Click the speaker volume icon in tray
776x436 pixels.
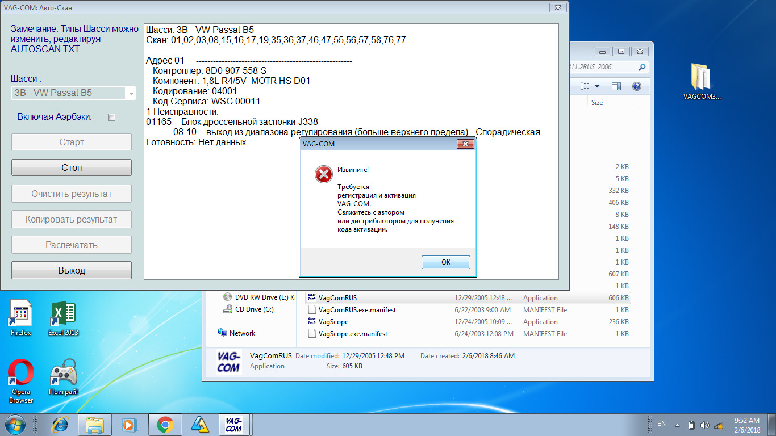(705, 425)
